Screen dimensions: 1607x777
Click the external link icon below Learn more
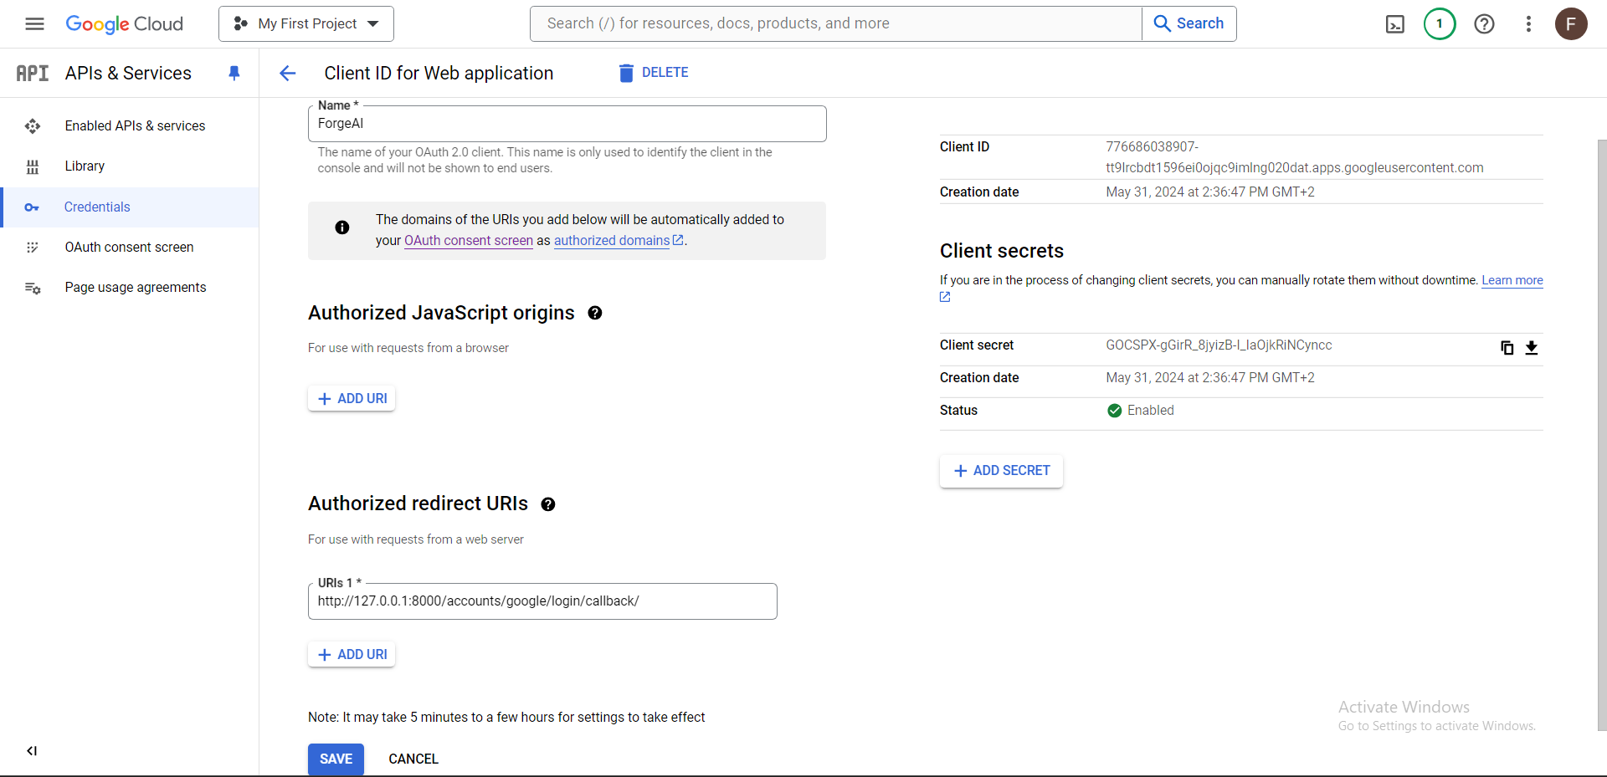[945, 297]
